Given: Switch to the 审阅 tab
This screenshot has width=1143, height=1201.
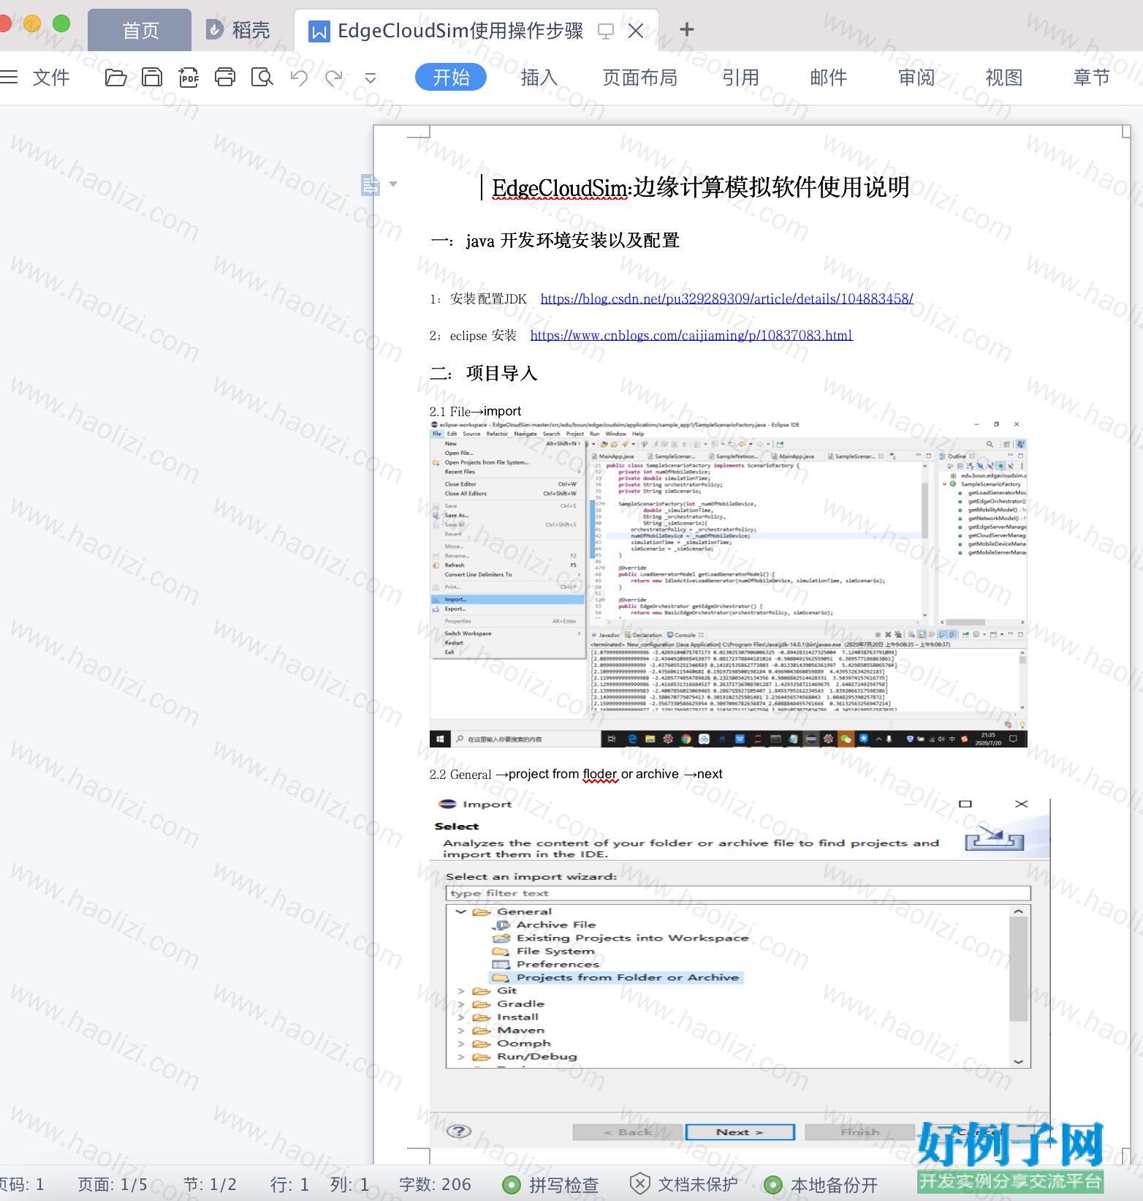Looking at the screenshot, I should (x=916, y=78).
